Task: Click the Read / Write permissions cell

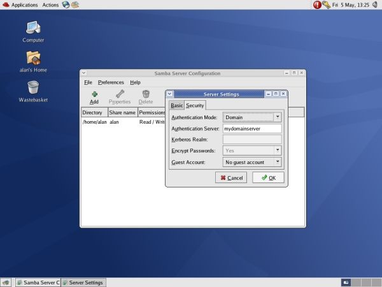Action: [152, 122]
